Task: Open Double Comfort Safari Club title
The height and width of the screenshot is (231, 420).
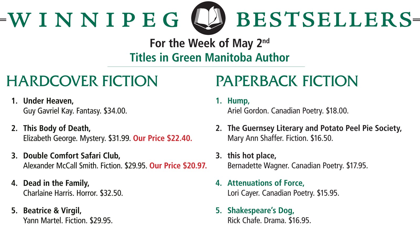Action: click(72, 156)
